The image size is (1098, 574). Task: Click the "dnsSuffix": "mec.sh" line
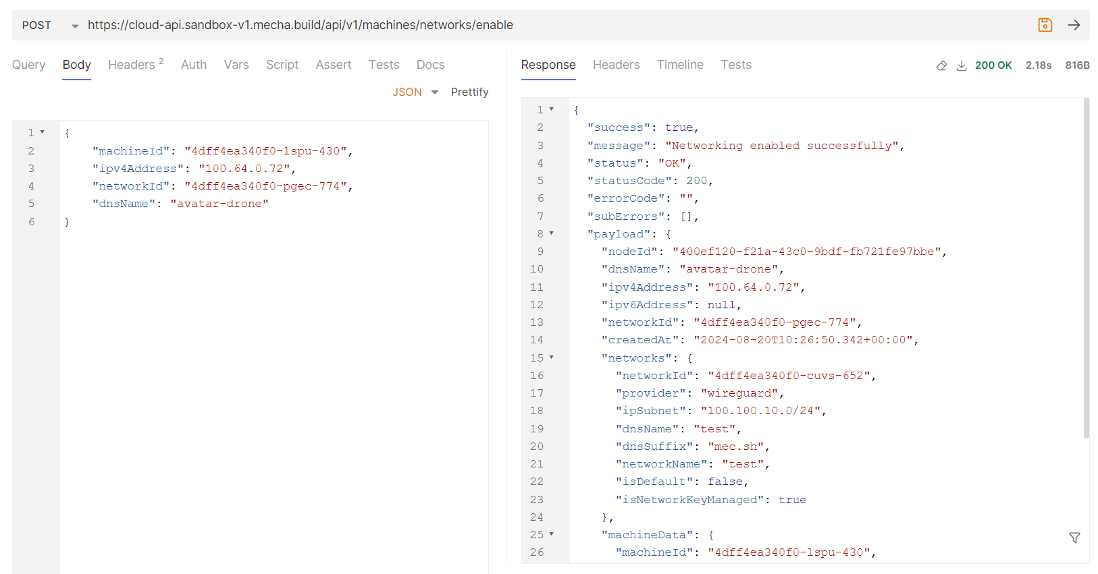[x=692, y=447]
